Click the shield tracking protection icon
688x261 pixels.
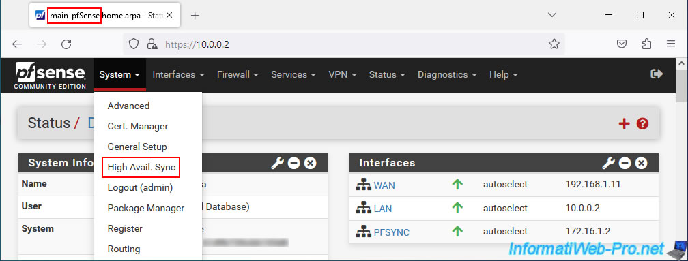point(134,44)
